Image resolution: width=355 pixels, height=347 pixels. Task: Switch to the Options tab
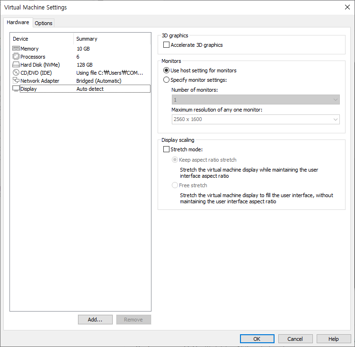pyautogui.click(x=44, y=23)
